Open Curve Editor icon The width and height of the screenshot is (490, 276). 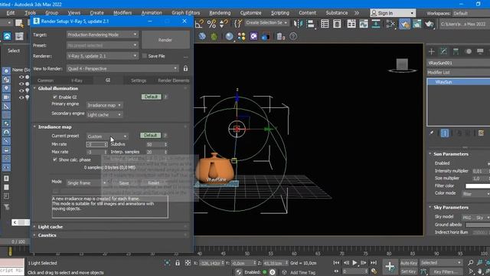(364, 24)
